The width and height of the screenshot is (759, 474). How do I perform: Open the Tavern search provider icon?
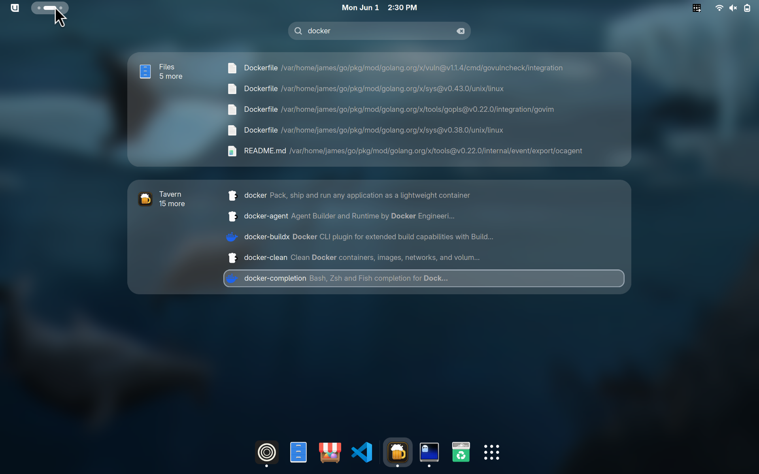pos(145,199)
